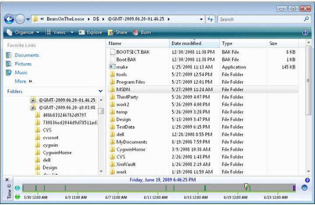Select ThirdParty folder icon

pyautogui.click(x=112, y=97)
